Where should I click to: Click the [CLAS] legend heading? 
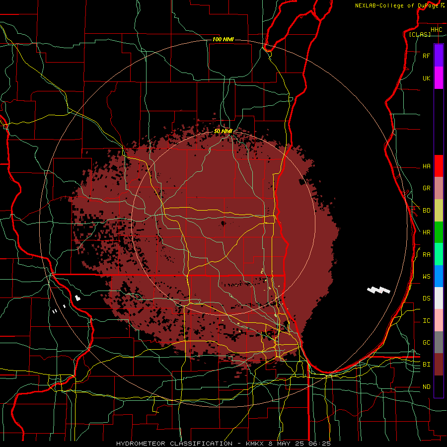[420, 34]
